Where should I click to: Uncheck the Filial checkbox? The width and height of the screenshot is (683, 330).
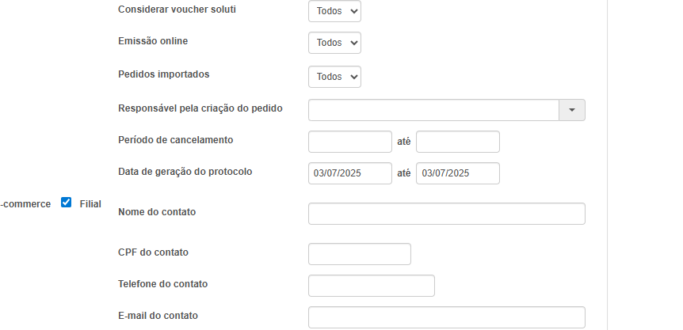coord(67,203)
